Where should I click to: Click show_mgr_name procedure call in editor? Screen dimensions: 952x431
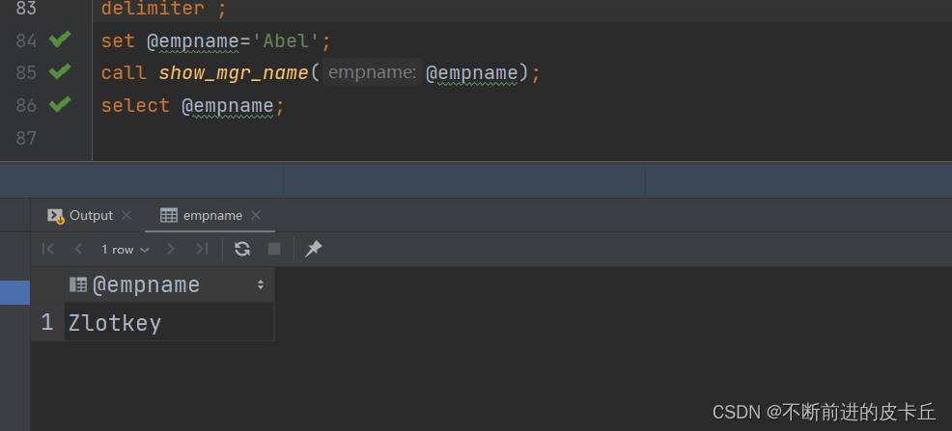pyautogui.click(x=233, y=72)
